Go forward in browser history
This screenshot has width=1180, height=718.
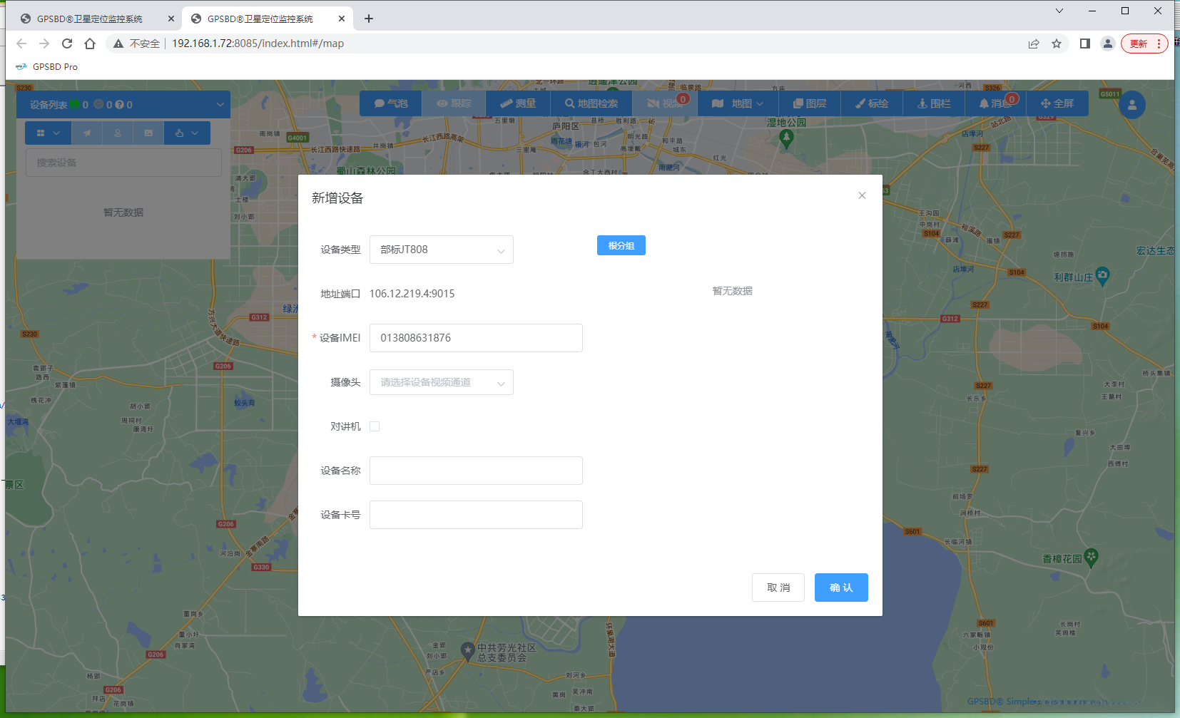(x=44, y=43)
